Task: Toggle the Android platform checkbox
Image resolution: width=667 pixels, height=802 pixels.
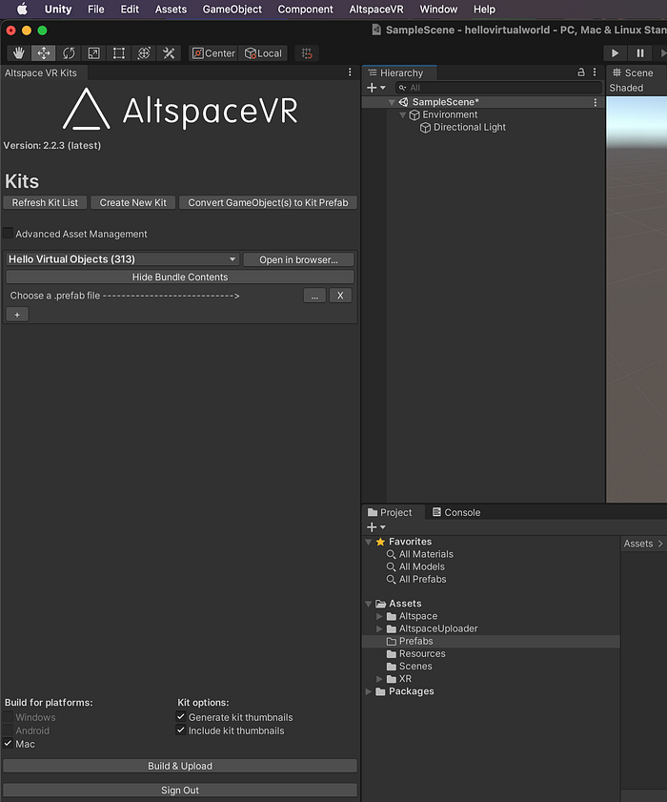Action: tap(9, 730)
